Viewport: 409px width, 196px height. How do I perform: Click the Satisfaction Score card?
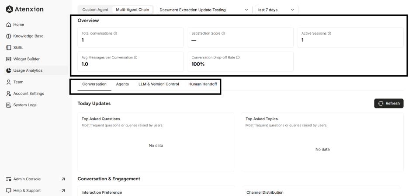[x=240, y=37]
